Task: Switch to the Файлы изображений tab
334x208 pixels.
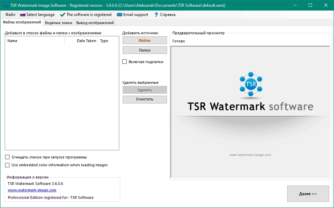Action: pos(22,22)
